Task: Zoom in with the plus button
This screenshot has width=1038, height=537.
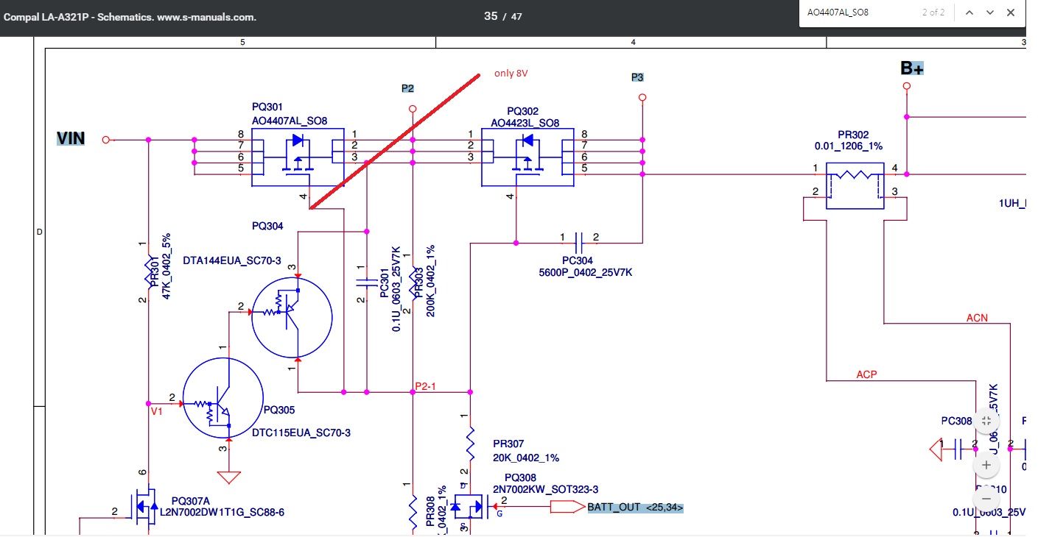Action: tap(986, 465)
